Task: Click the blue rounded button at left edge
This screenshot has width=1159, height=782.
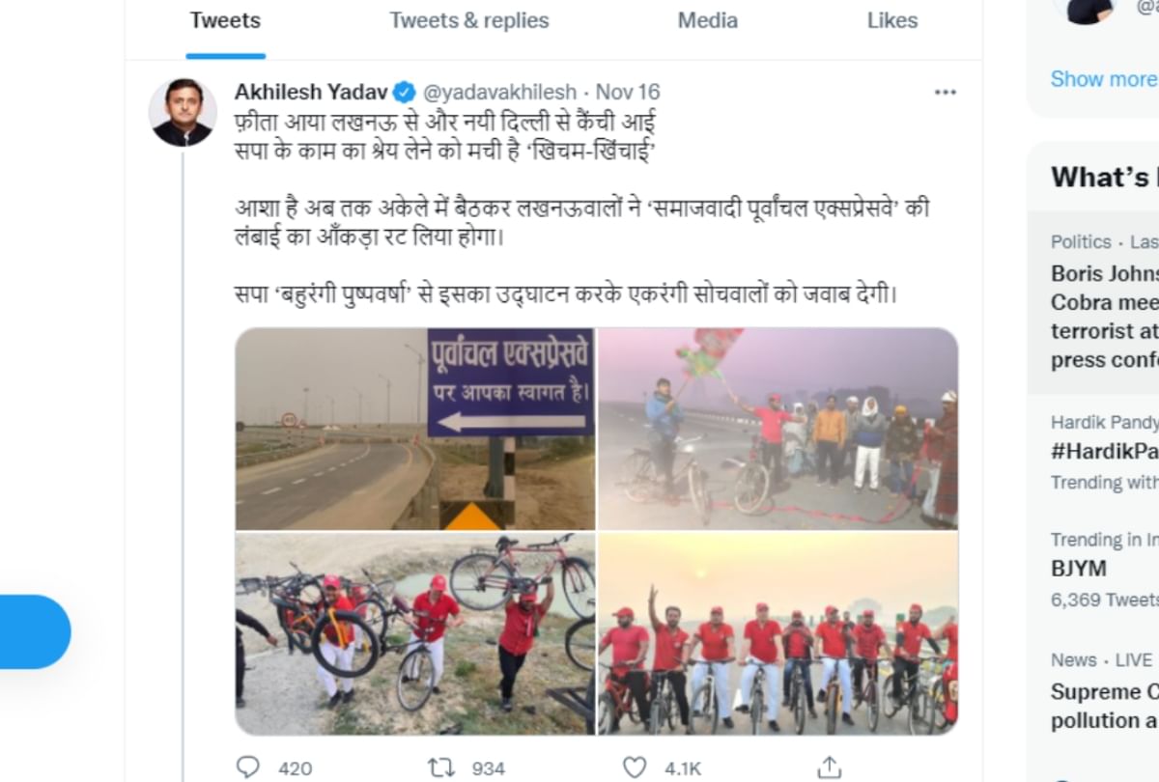Action: pyautogui.click(x=35, y=632)
